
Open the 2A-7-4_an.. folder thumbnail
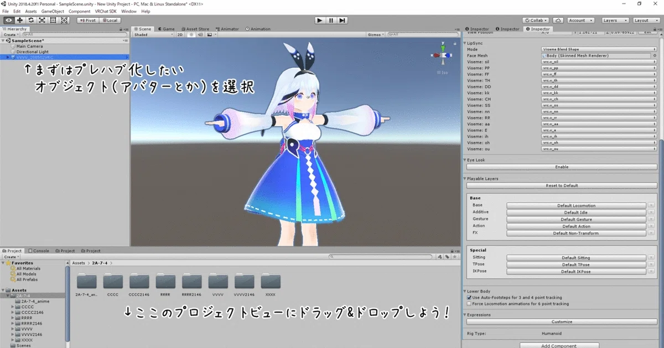click(x=87, y=281)
